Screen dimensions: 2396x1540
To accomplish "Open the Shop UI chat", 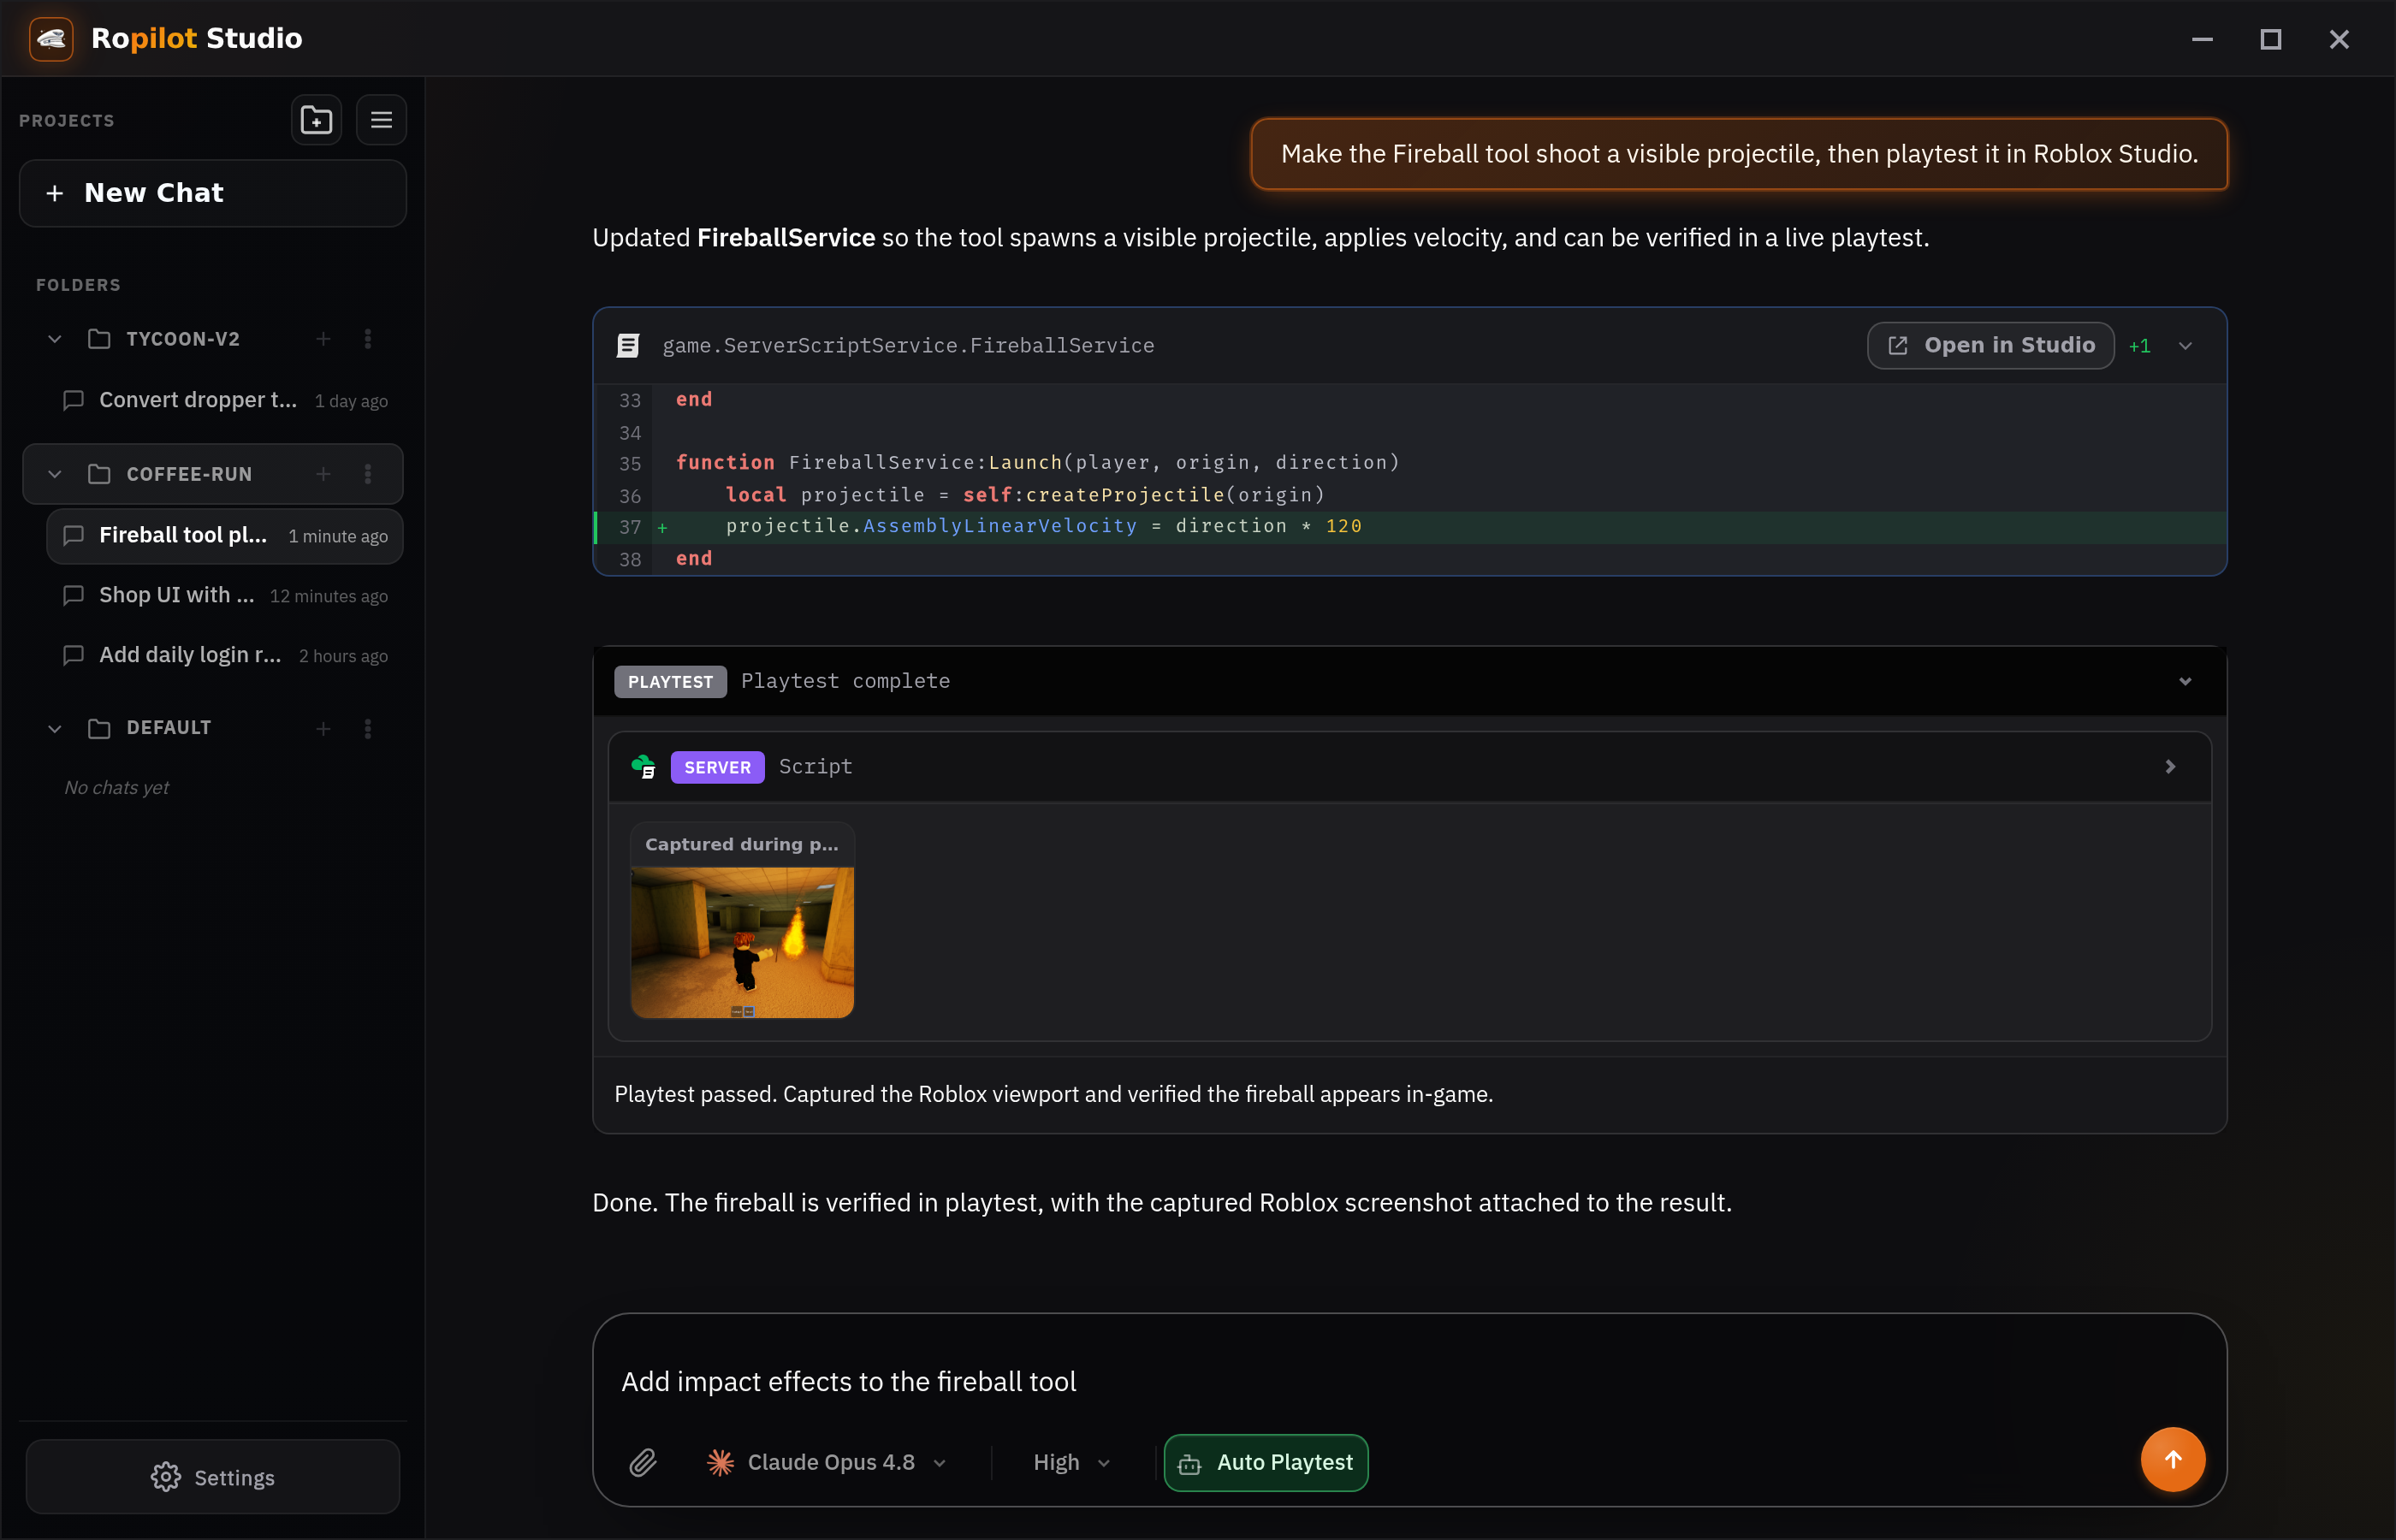I will tap(225, 596).
